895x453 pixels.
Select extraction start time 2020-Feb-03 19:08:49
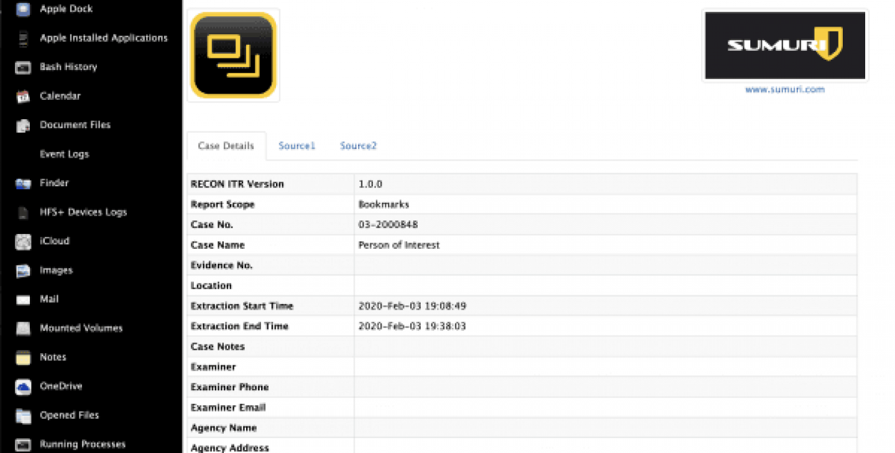[x=412, y=306]
